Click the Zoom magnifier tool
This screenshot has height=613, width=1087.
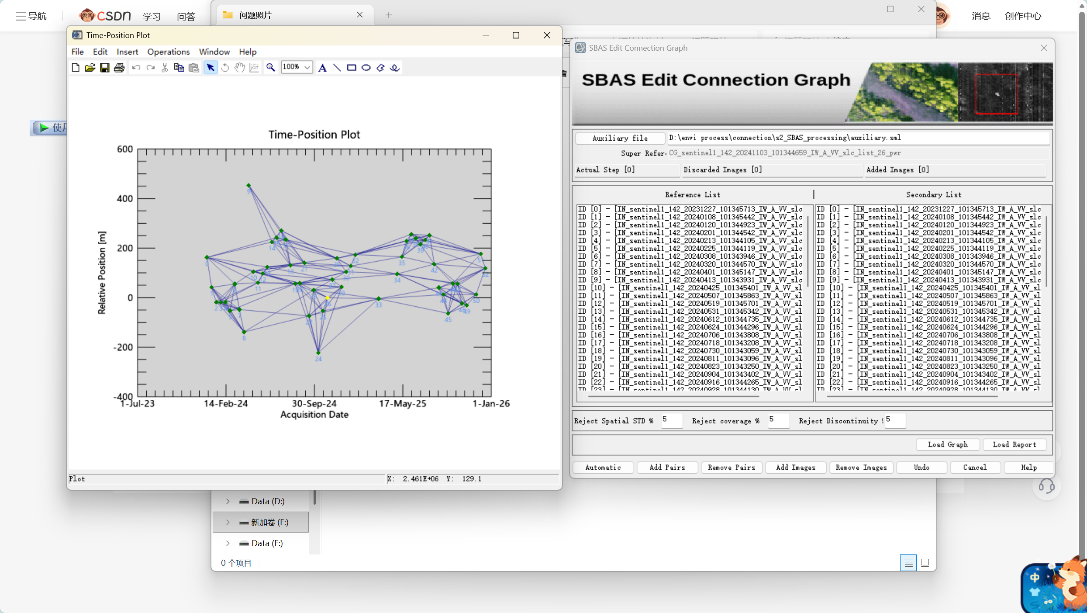point(271,68)
